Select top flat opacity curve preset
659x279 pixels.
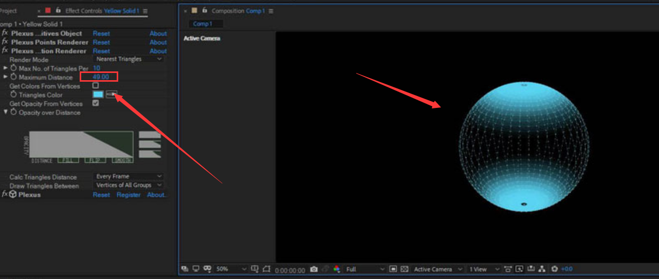150,135
